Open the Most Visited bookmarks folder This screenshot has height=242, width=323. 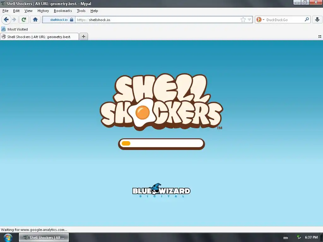(x=15, y=29)
